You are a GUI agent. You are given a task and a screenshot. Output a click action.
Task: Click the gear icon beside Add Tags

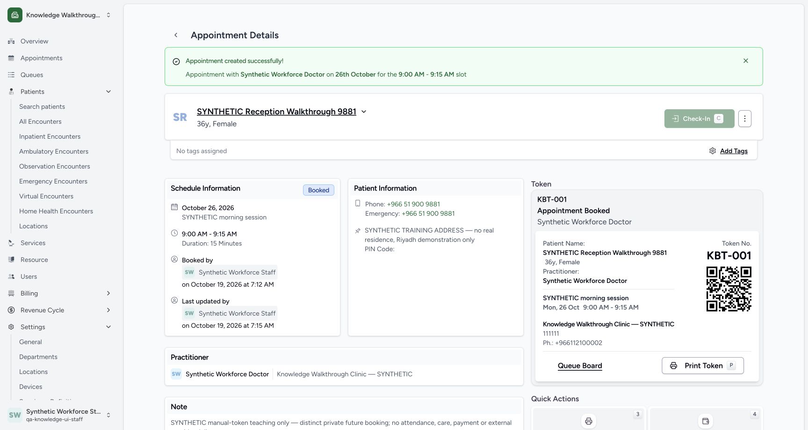click(x=713, y=151)
